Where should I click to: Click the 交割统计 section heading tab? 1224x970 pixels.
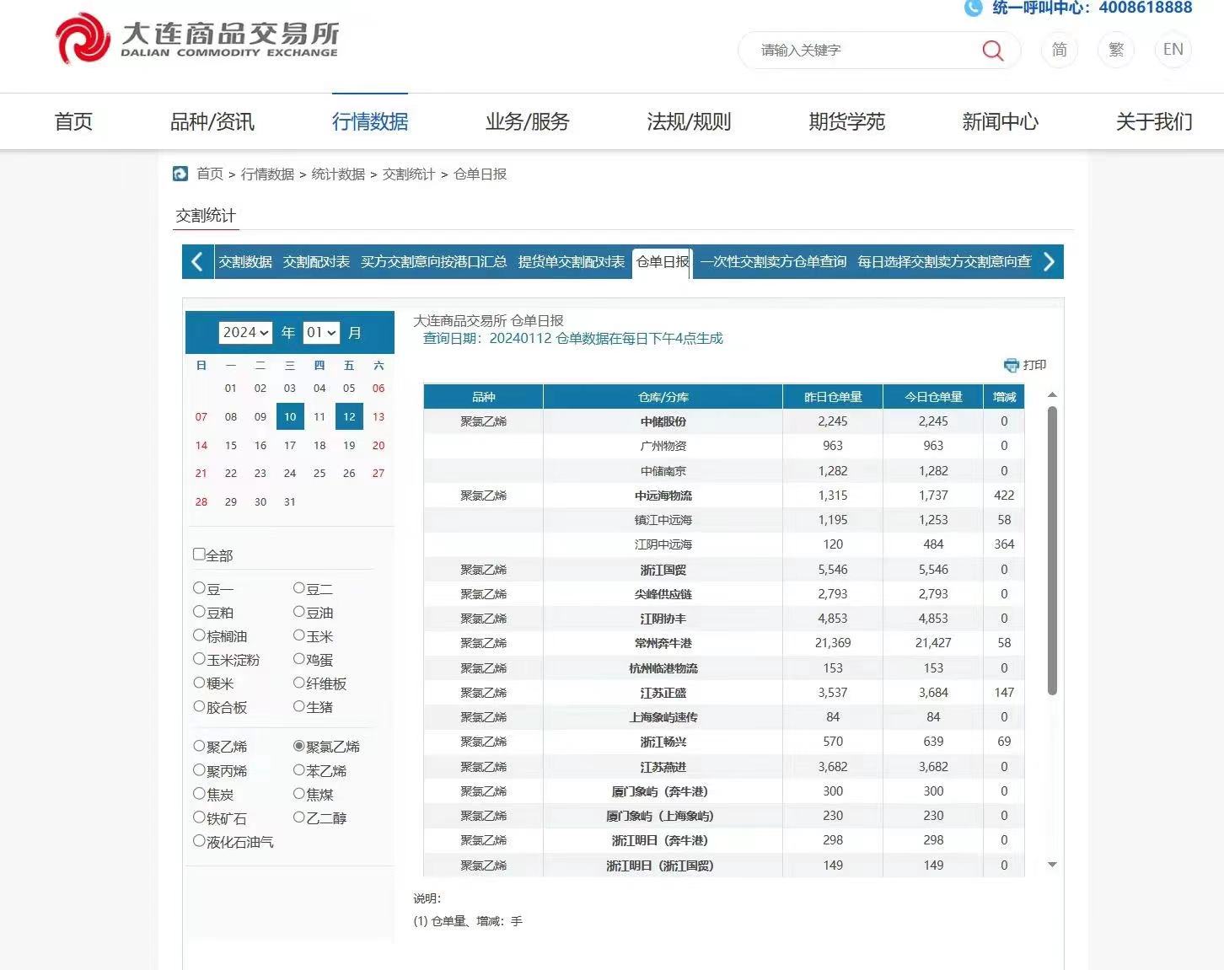[x=206, y=216]
